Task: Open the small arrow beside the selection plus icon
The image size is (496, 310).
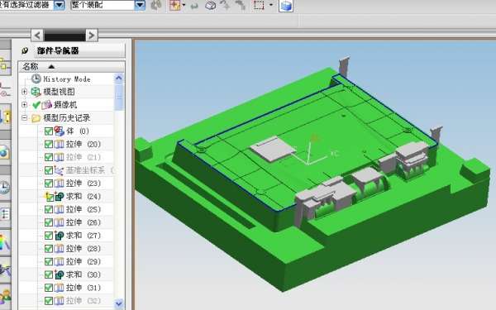Action: click(184, 5)
